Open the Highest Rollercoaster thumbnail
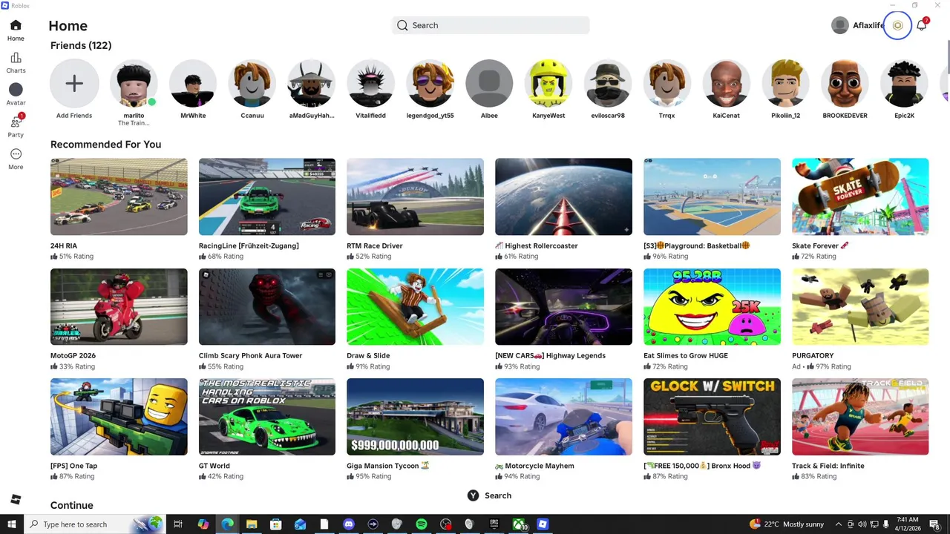 coord(563,197)
